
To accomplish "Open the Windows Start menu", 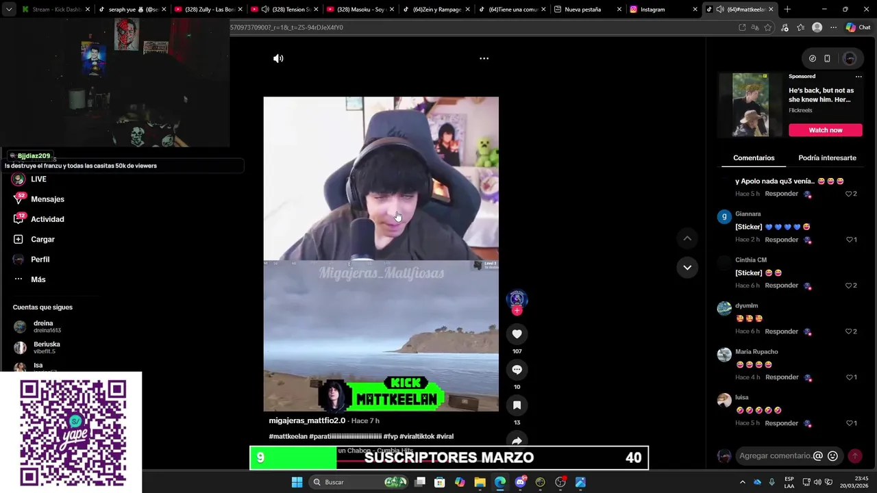I will (x=297, y=482).
